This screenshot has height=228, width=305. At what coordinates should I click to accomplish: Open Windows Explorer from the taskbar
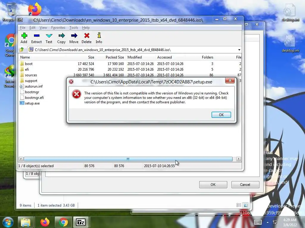point(26,222)
